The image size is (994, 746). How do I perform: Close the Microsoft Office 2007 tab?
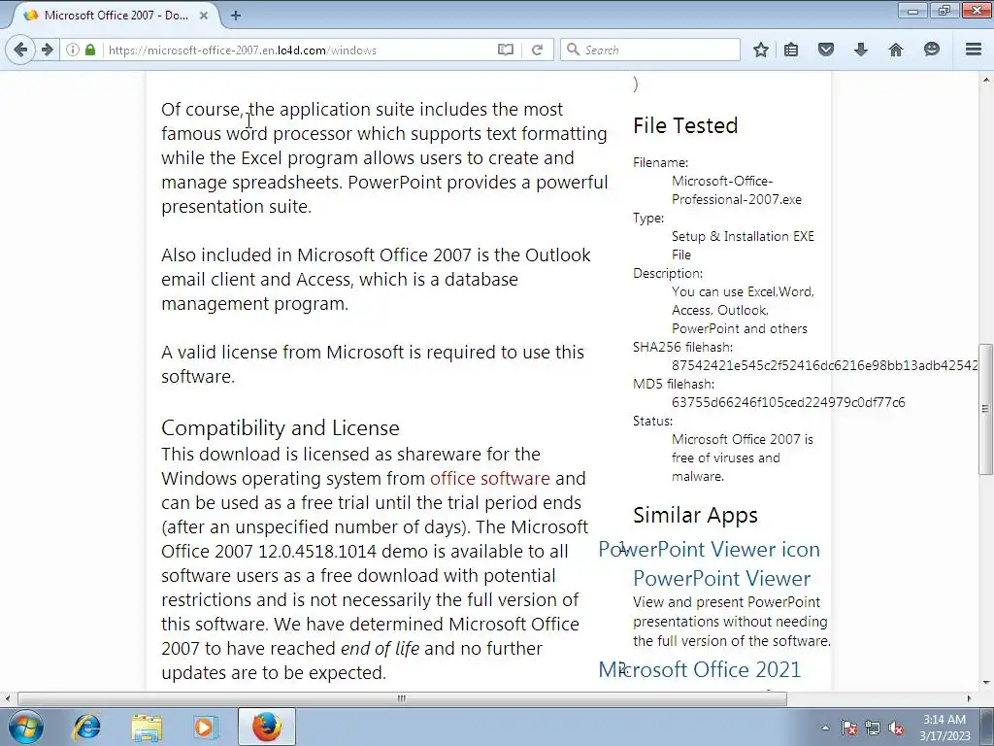point(204,16)
